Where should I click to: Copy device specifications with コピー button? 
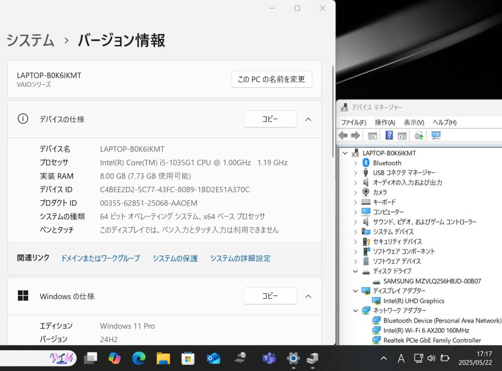[270, 119]
